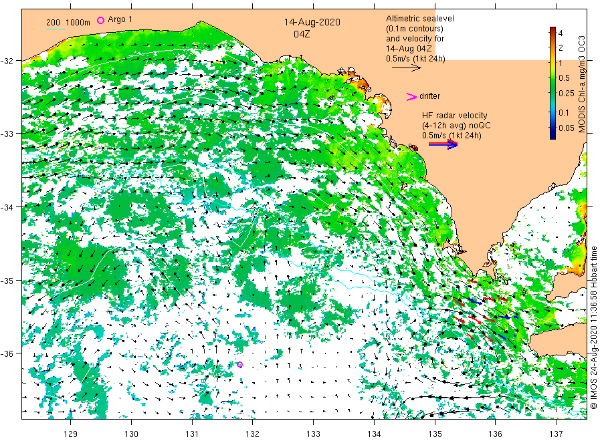Click the 'Altimetric sealevel' legend heading
The width and height of the screenshot is (602, 441).
point(419,19)
